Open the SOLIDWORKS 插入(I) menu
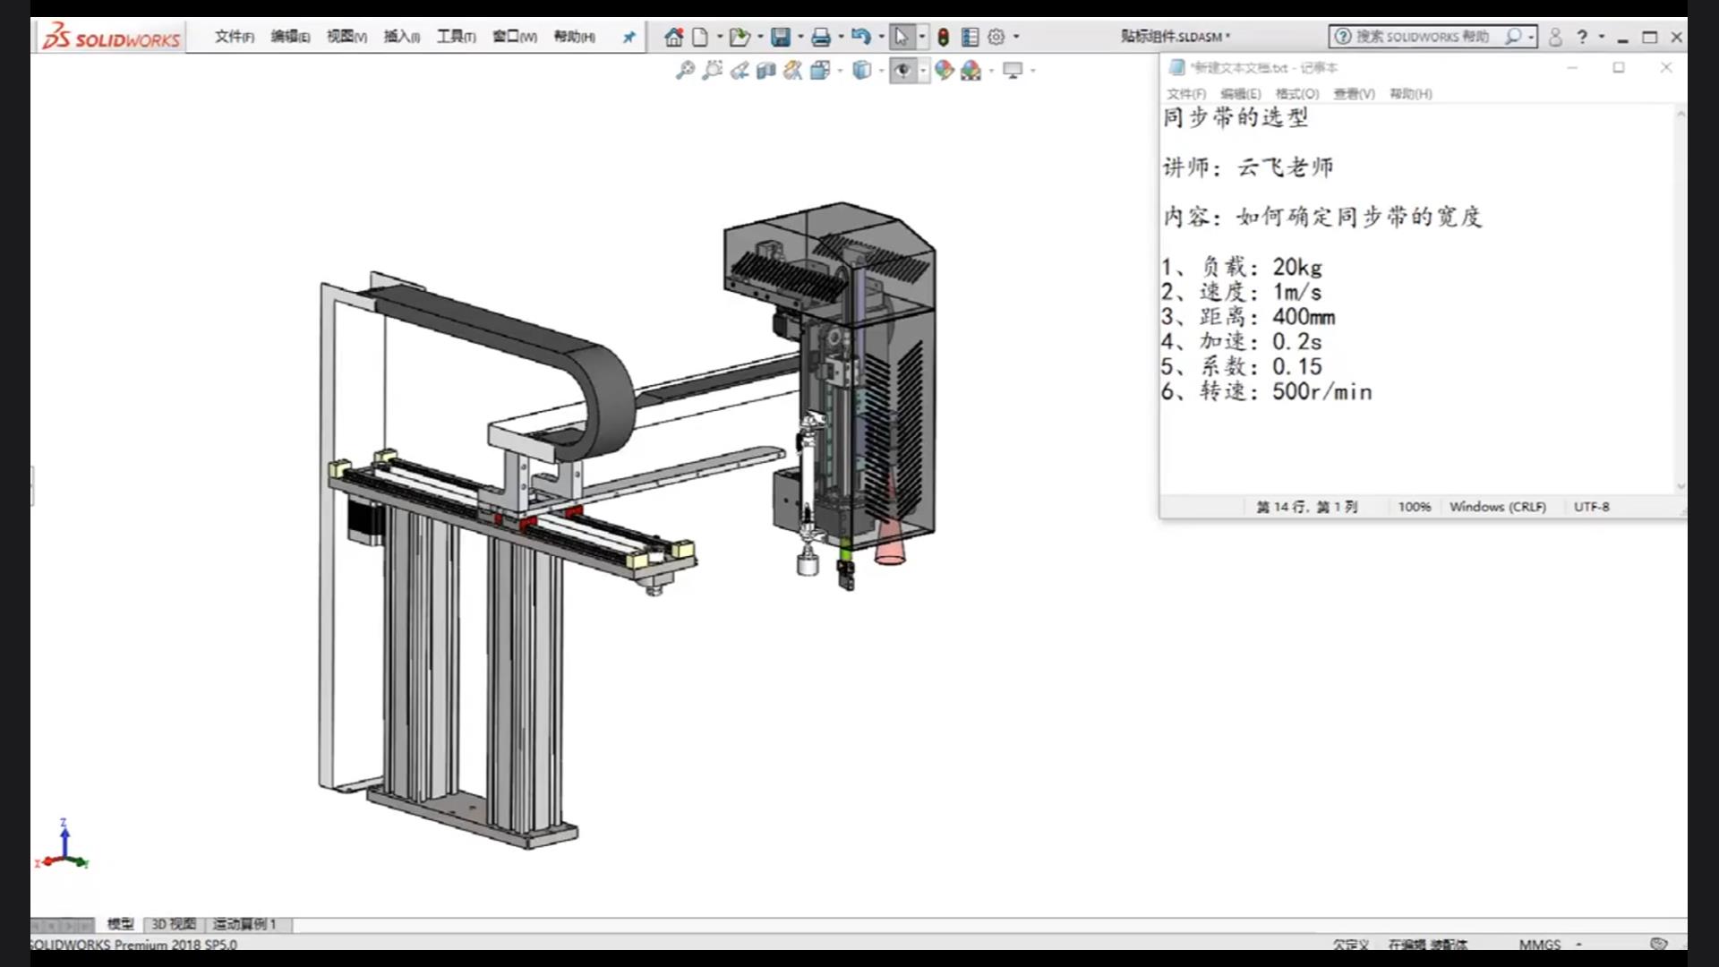Screen dimensions: 1719x967 [x=402, y=37]
